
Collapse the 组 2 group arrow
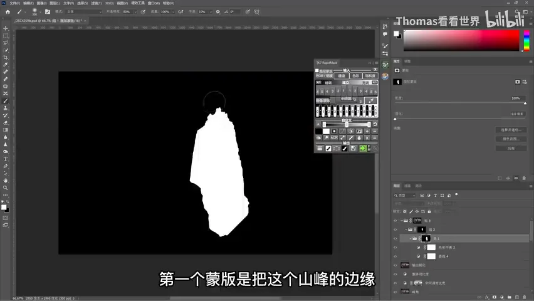coord(406,230)
